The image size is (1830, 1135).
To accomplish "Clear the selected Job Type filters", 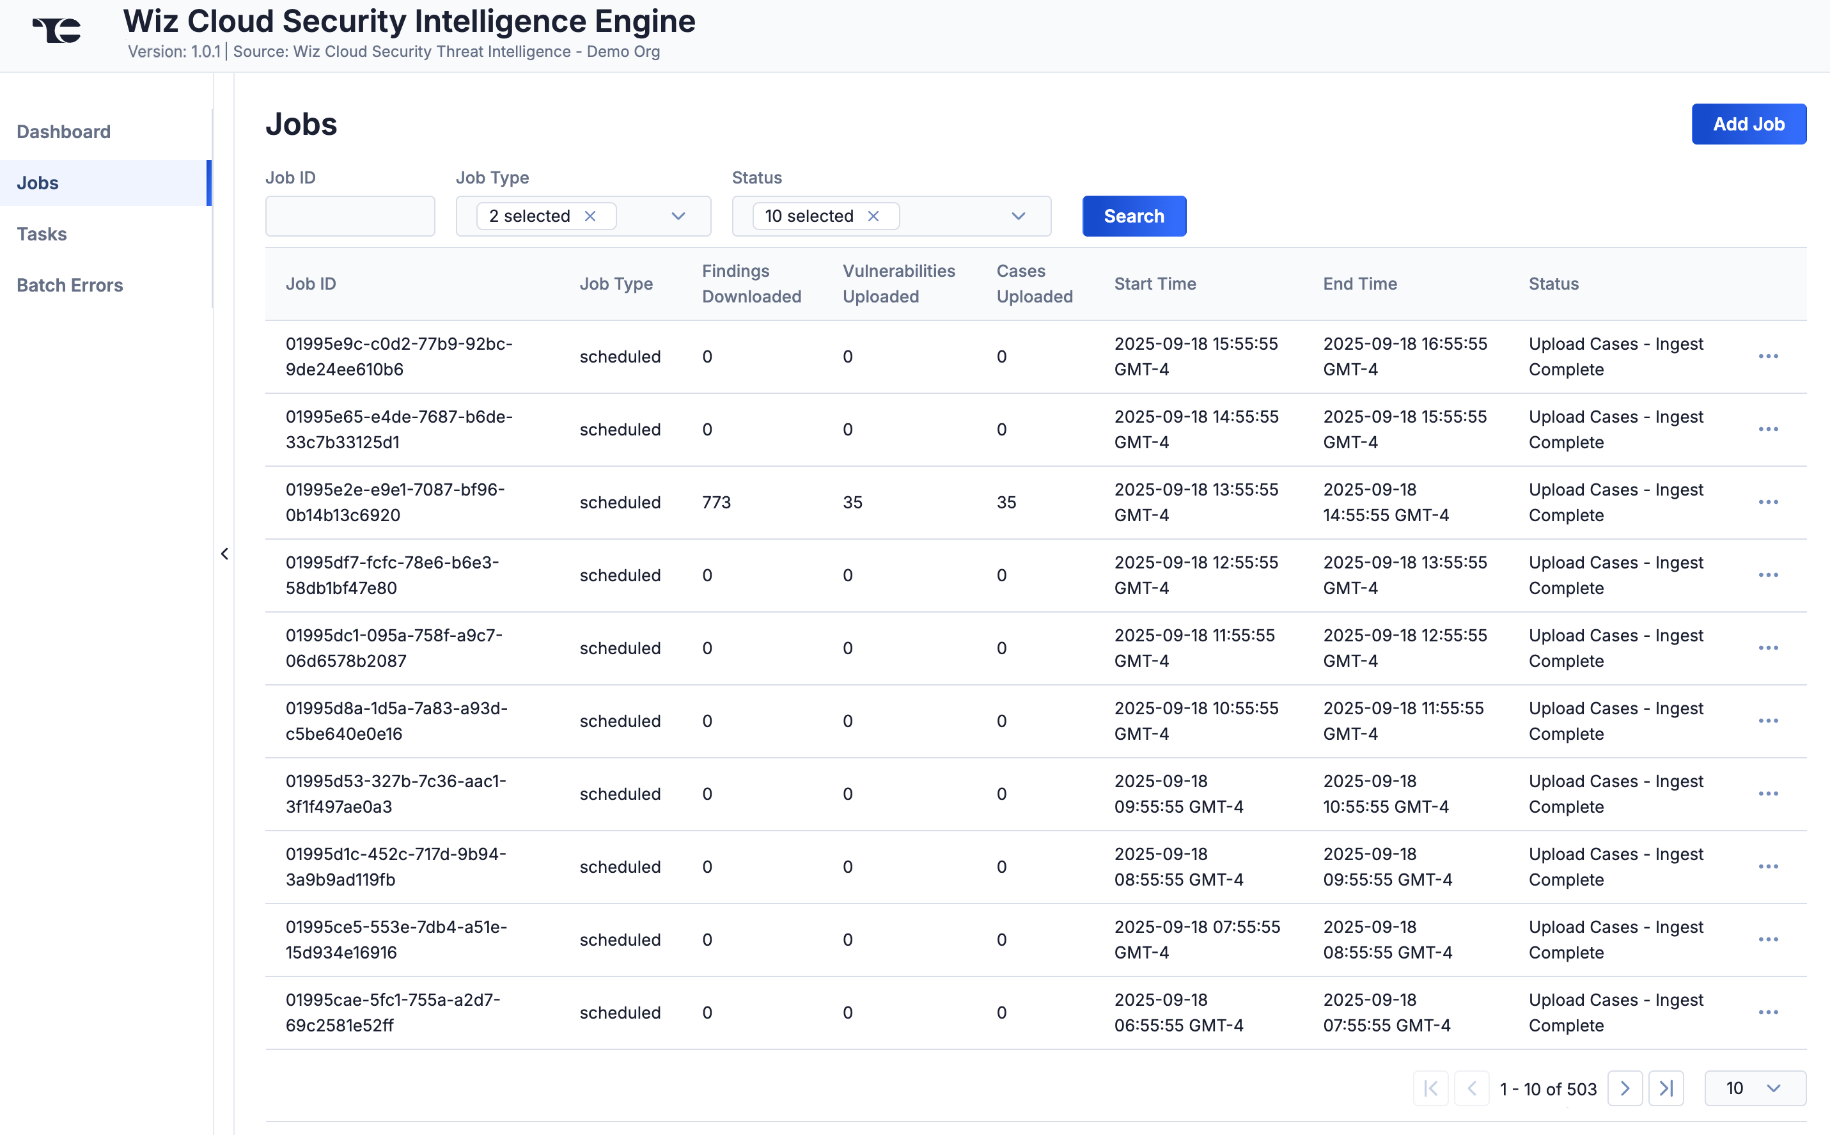I will click(591, 215).
